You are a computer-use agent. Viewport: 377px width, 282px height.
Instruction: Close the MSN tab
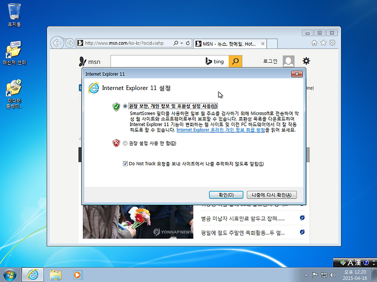[x=263, y=44]
